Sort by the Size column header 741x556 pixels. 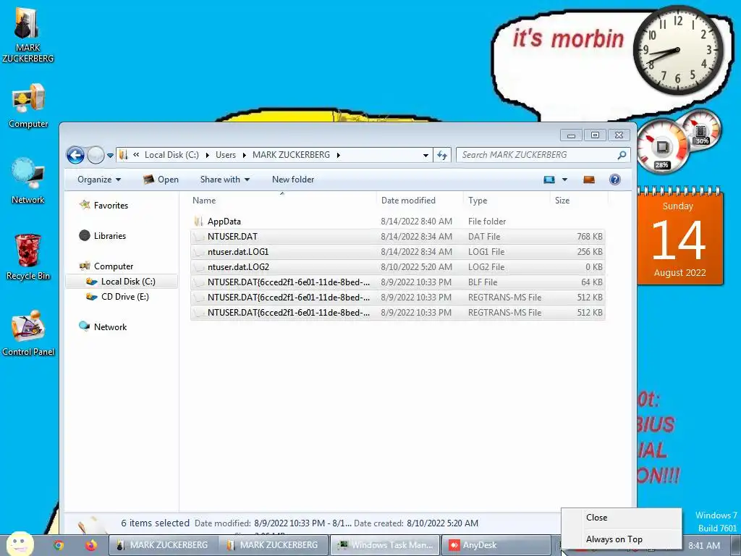pyautogui.click(x=579, y=201)
